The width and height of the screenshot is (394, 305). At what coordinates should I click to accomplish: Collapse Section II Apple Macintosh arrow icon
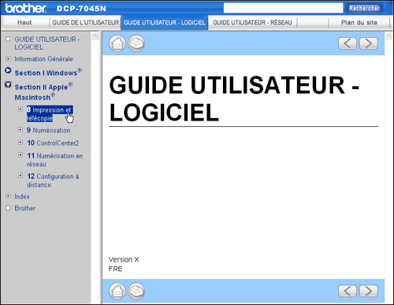[8, 84]
